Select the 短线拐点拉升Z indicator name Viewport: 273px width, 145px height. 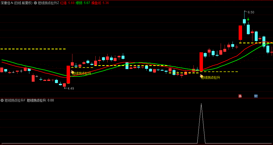tap(48, 3)
